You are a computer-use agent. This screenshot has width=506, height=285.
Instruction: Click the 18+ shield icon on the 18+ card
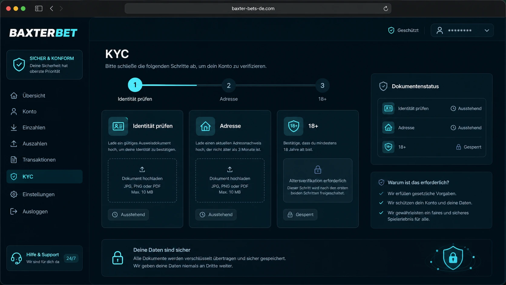click(x=294, y=126)
